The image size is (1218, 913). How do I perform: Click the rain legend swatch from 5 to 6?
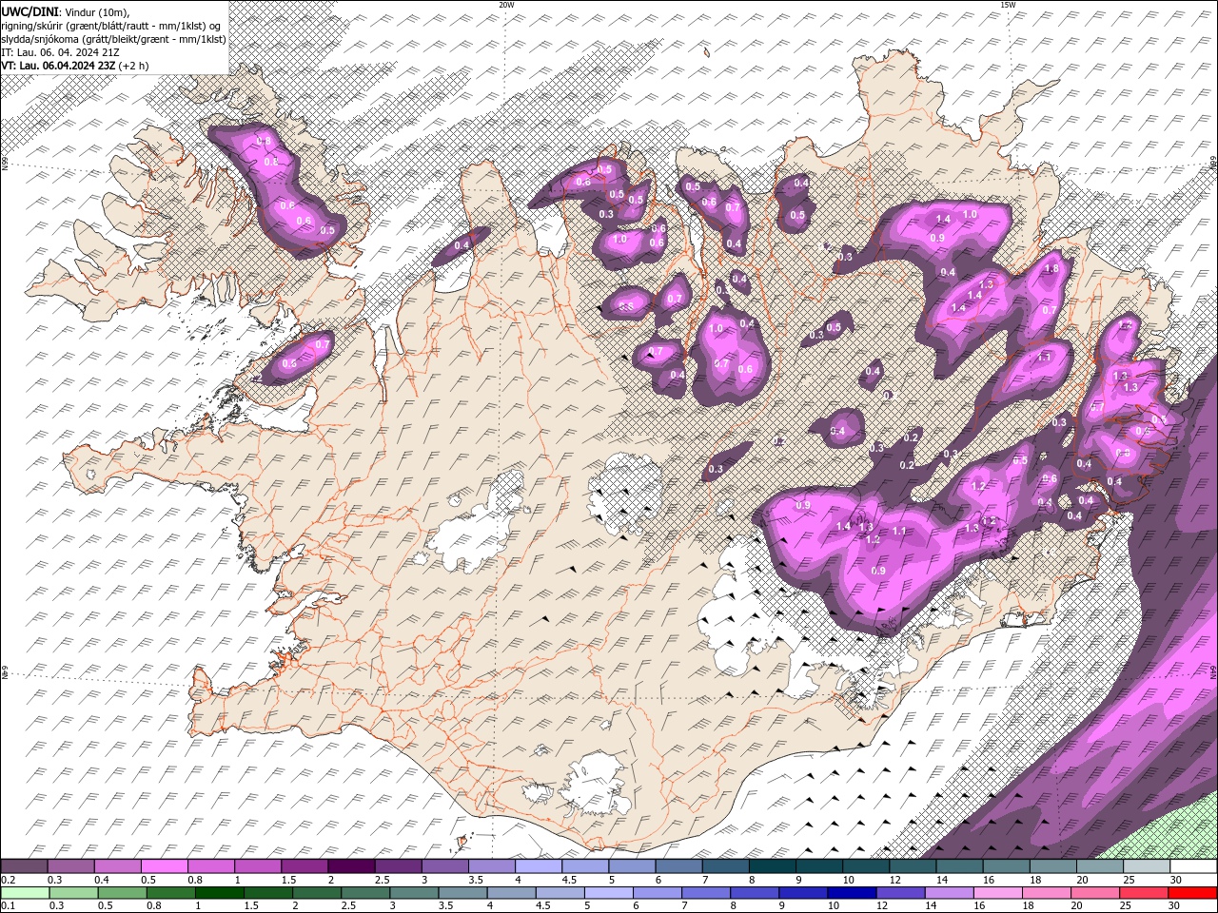click(x=608, y=892)
